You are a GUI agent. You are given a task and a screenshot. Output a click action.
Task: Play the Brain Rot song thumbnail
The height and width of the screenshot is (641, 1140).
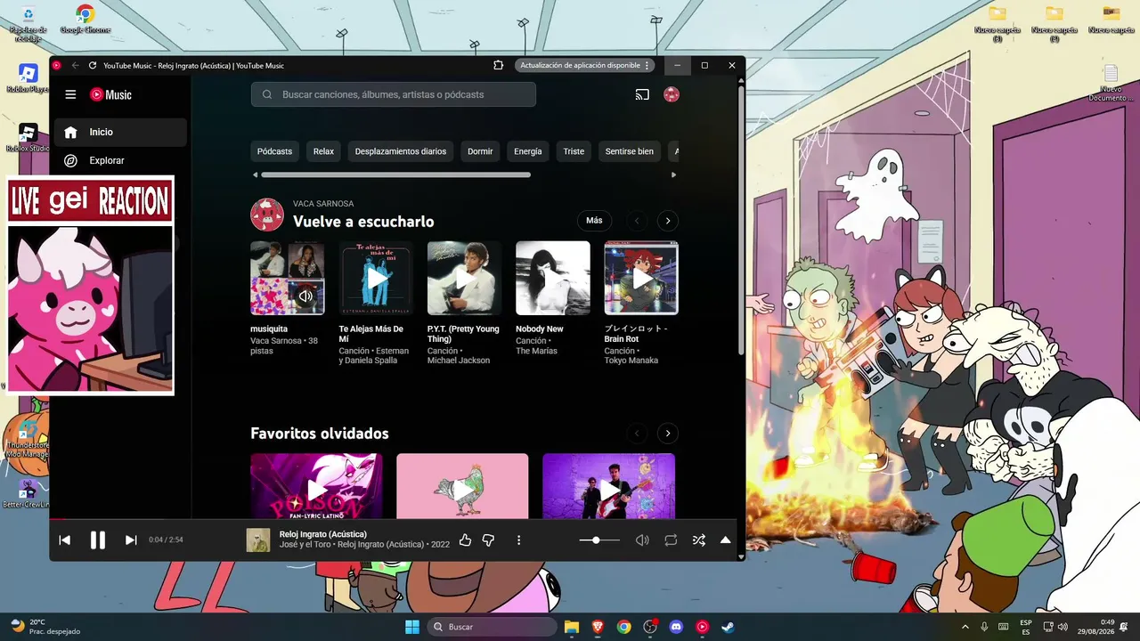click(x=641, y=278)
